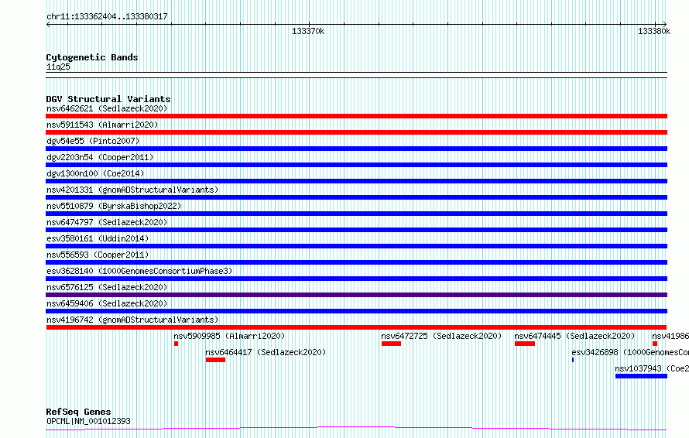The width and height of the screenshot is (689, 438).
Task: Click the right arrow on the ruler
Action: 665,25
